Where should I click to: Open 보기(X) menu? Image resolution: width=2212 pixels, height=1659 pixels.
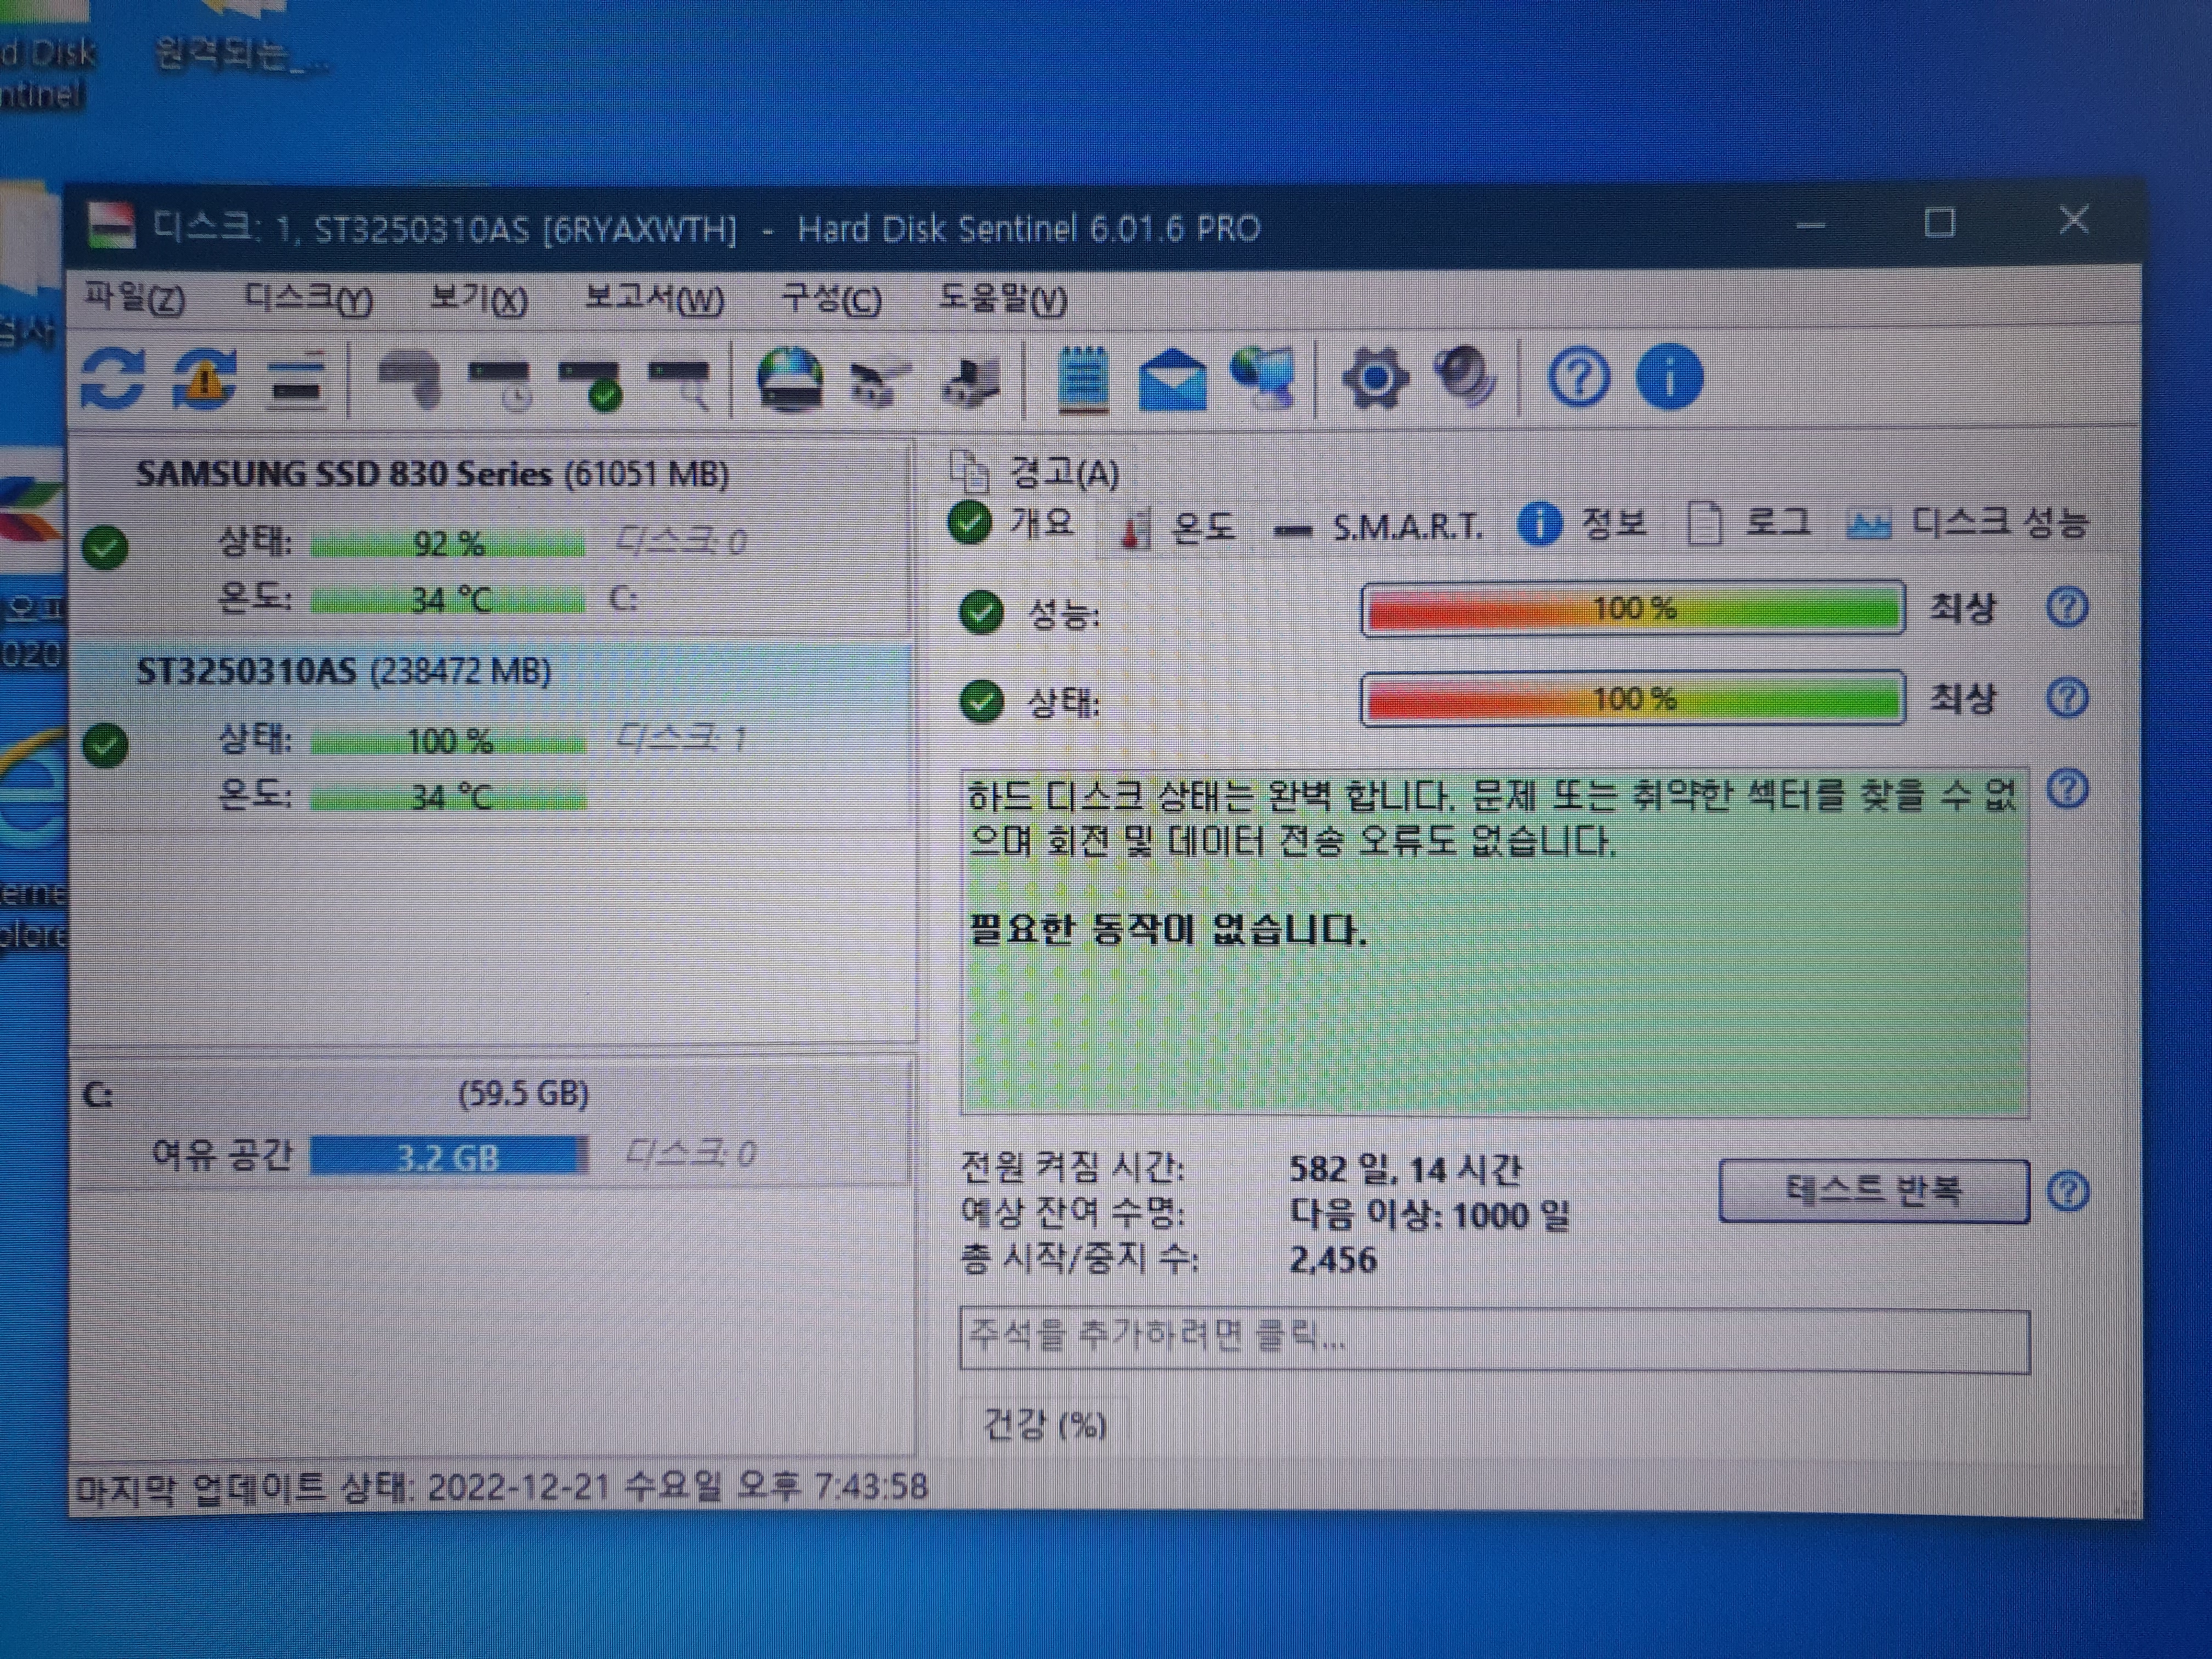[x=478, y=298]
